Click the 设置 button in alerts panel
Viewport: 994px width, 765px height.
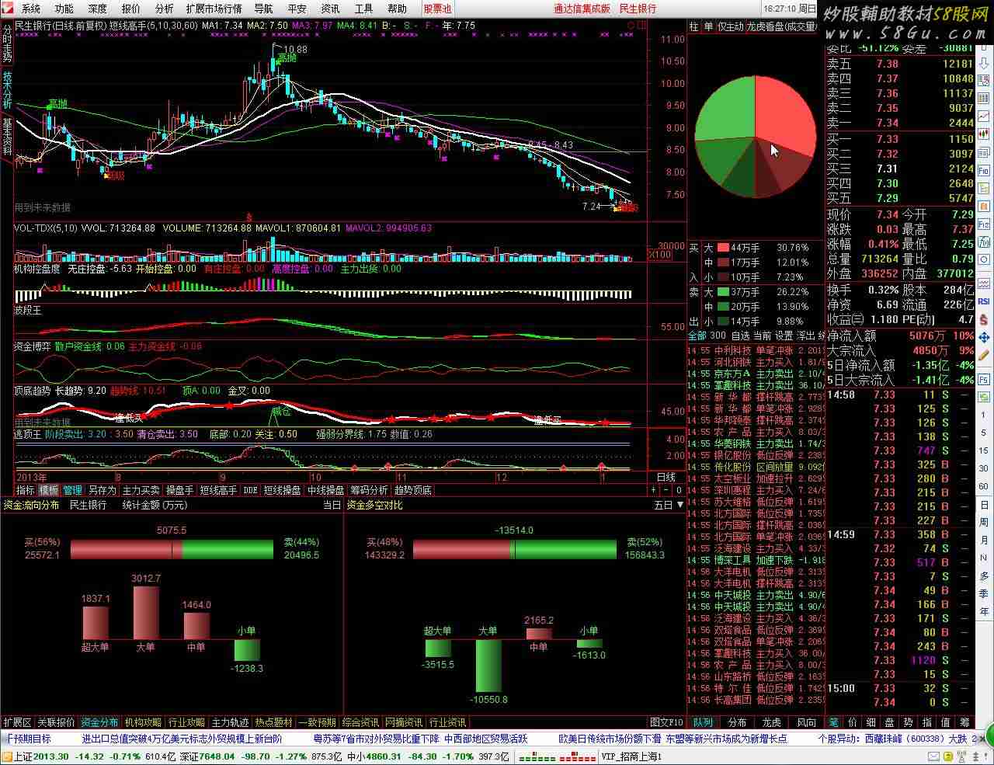(784, 336)
